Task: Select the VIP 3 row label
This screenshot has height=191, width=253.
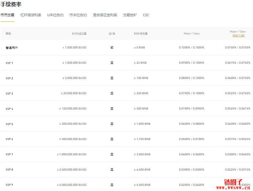Action: point(9,94)
